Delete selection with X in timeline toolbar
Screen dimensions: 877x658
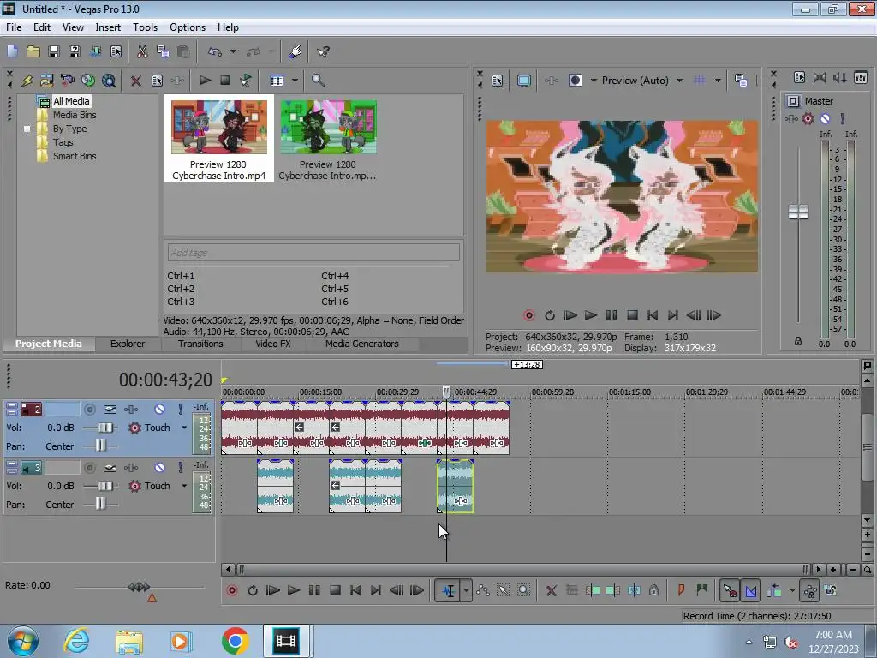point(551,590)
